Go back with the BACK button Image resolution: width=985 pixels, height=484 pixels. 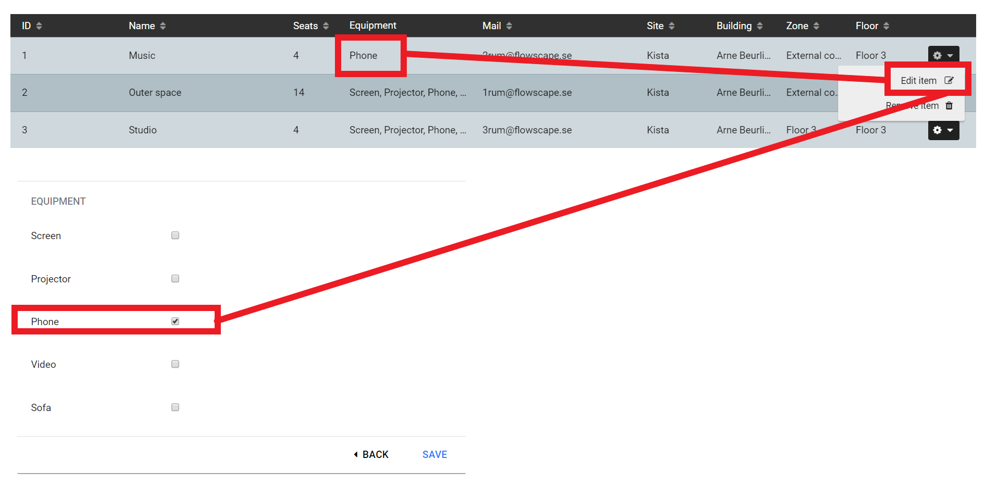(x=371, y=455)
